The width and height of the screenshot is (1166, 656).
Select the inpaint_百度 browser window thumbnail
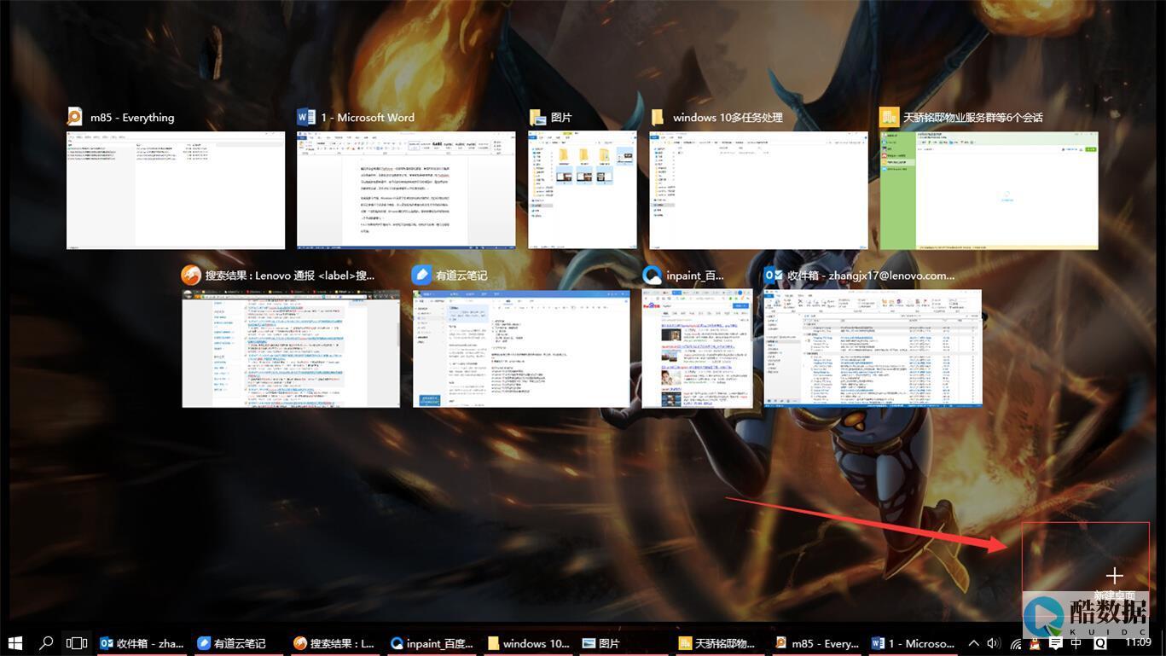pos(698,348)
